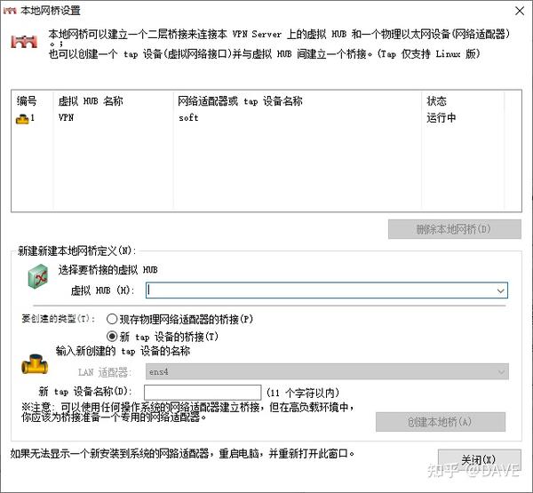This screenshot has width=533, height=493.
Task: Click into the 虚拟 HUB combo box text area
Action: click(x=320, y=290)
